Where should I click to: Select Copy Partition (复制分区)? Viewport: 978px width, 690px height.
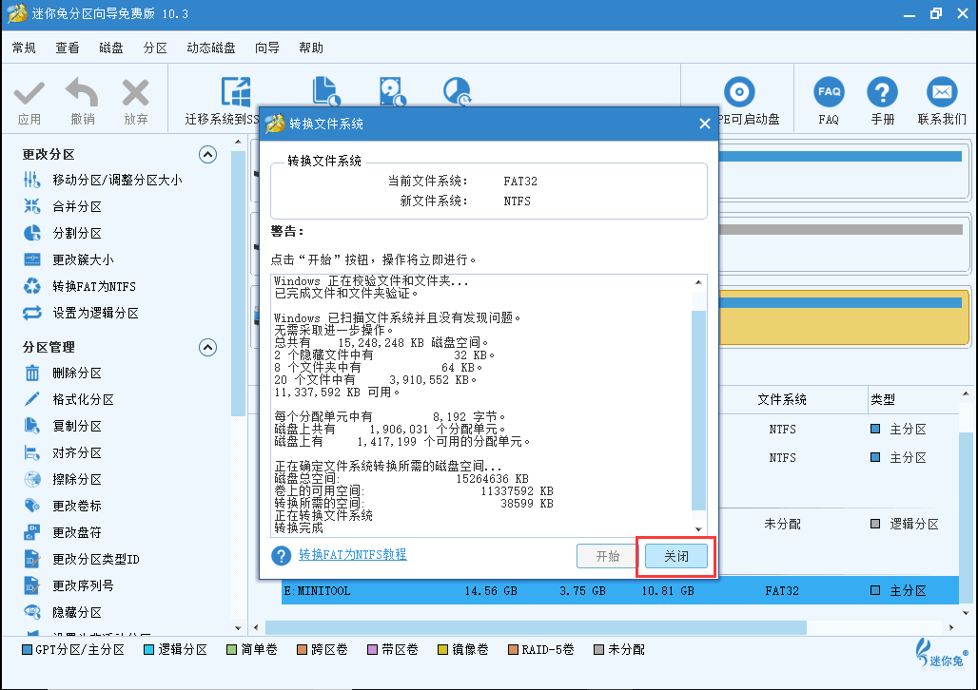[63, 427]
